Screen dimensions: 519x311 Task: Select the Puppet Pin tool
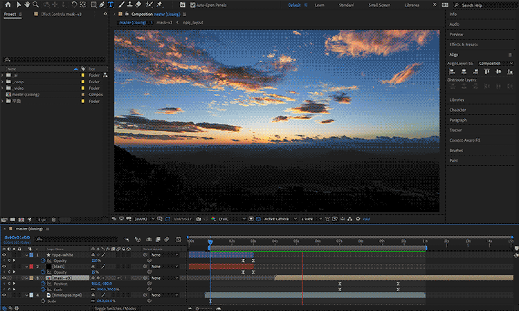(160, 5)
